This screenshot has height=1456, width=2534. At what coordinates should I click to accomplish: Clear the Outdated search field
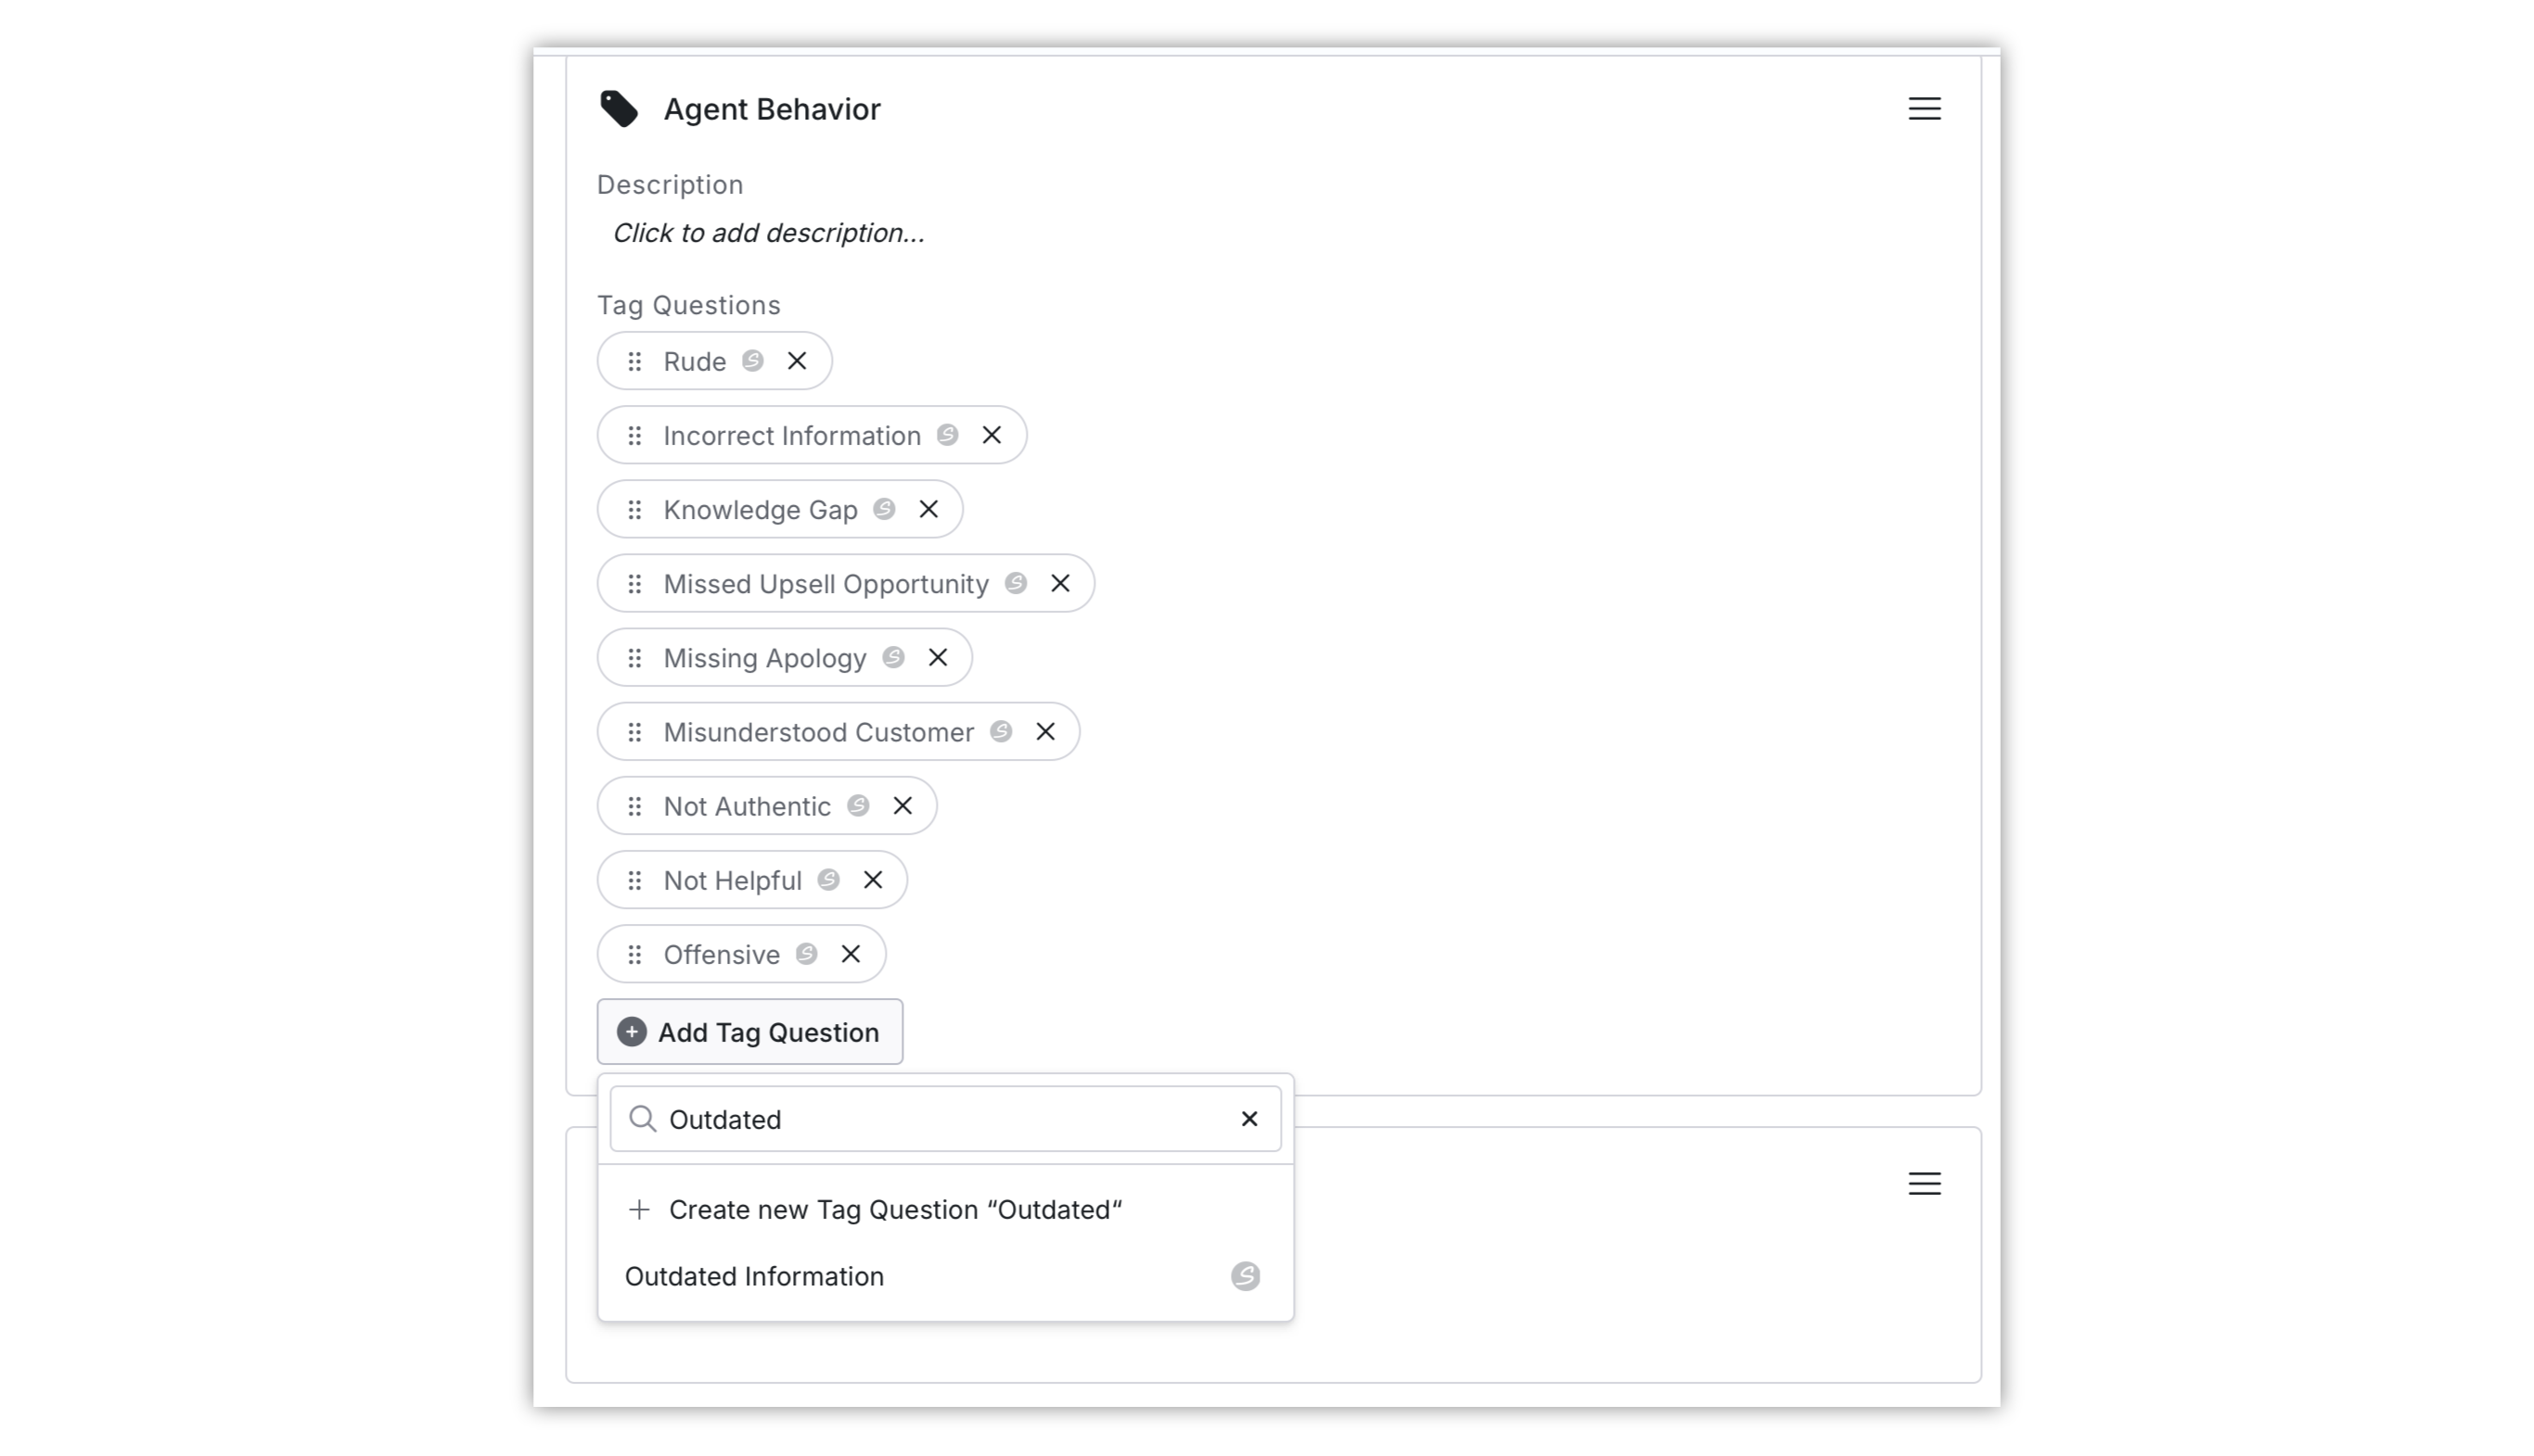[1249, 1119]
